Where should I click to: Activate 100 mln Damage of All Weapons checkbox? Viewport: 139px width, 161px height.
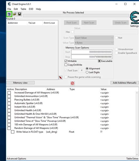(9, 125)
